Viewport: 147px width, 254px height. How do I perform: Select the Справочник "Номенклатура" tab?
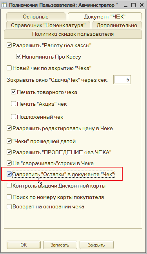point(48,25)
